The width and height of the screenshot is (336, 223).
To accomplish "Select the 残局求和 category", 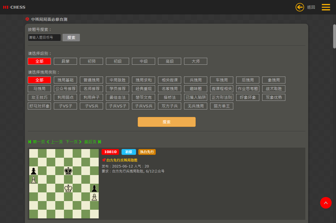I will [x=144, y=80].
